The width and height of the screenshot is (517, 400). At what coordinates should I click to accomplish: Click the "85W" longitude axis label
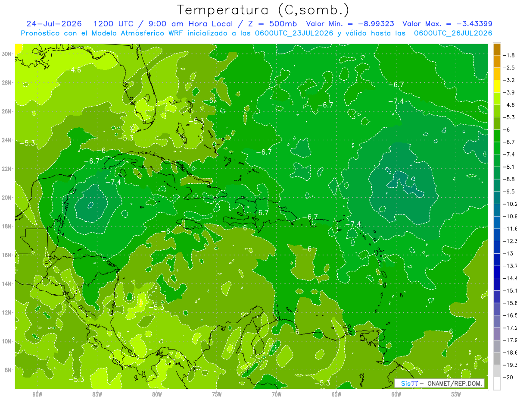[97, 394]
